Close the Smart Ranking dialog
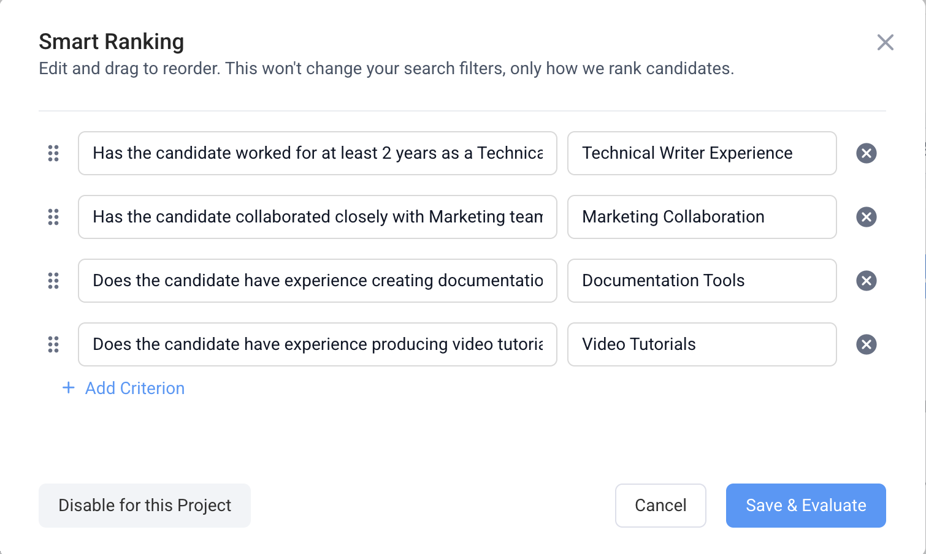 tap(885, 42)
